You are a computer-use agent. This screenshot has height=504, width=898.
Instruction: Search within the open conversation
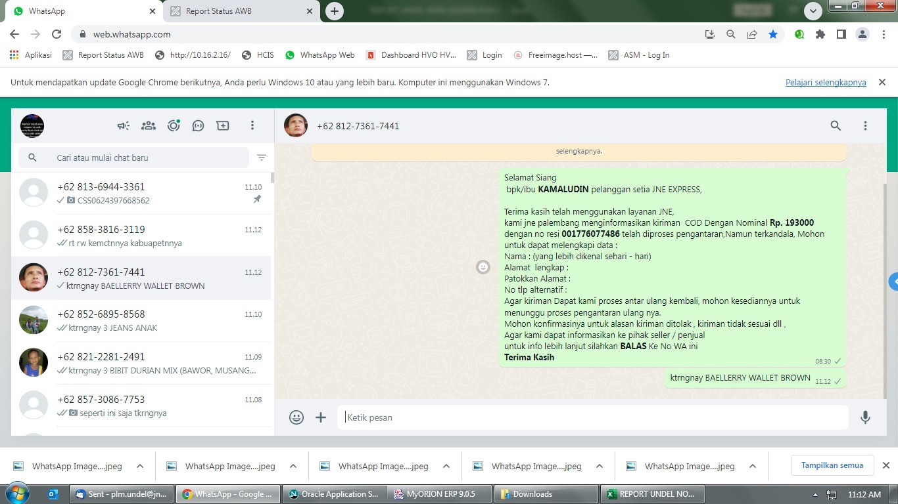[836, 125]
